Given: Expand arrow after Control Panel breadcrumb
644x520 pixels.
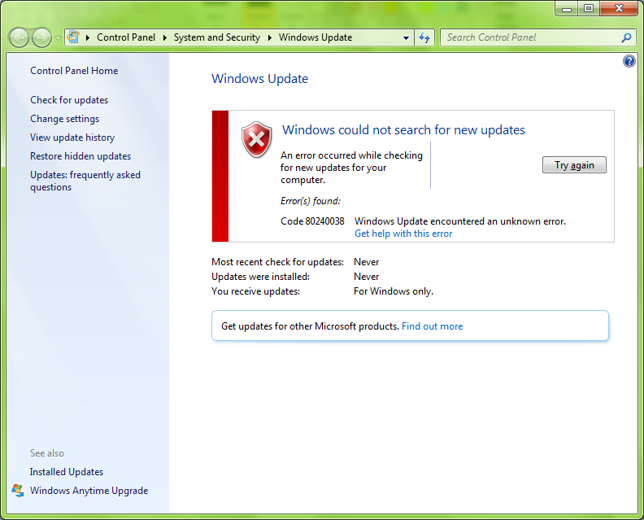Looking at the screenshot, I should pyautogui.click(x=165, y=37).
